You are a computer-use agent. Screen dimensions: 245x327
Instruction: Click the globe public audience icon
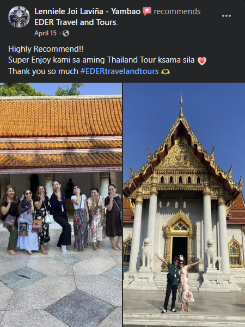66,33
